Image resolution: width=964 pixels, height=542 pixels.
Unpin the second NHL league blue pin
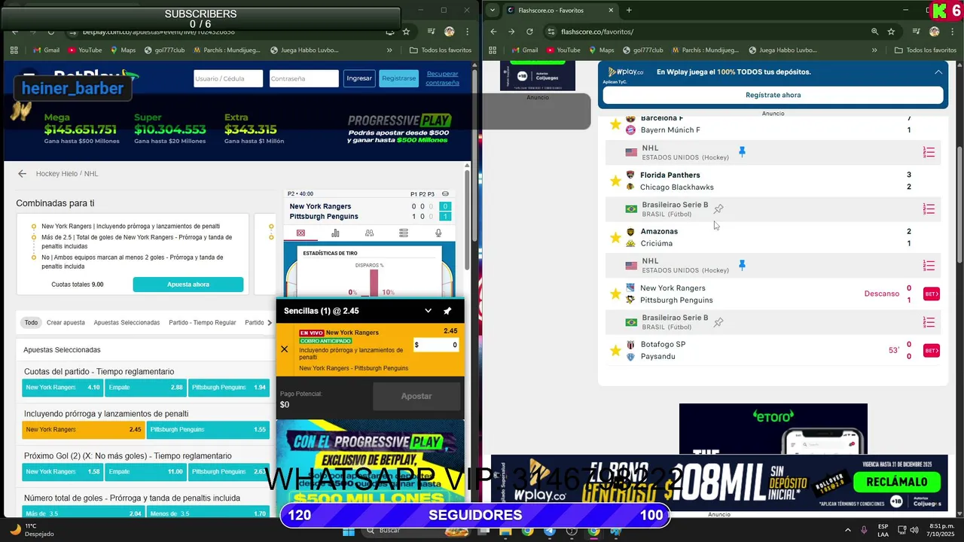[x=742, y=265]
